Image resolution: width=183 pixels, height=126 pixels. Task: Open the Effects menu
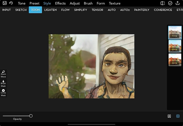(60, 3)
